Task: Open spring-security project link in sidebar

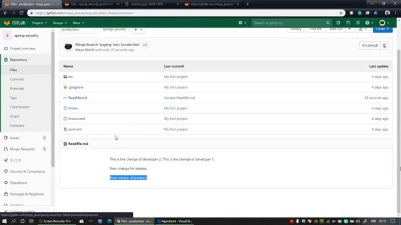Action: 26,36
